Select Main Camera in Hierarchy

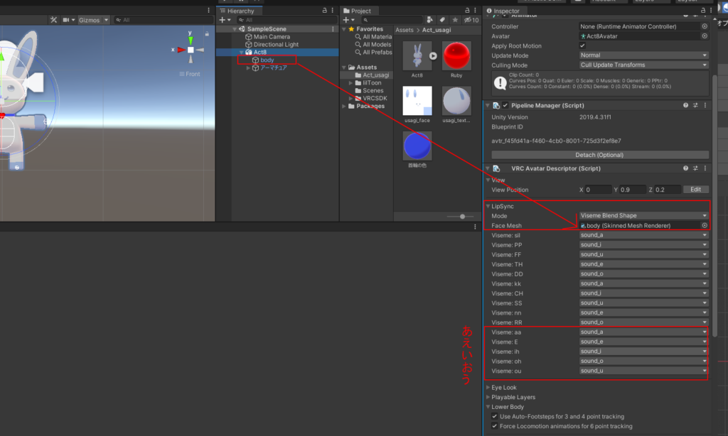pyautogui.click(x=272, y=37)
